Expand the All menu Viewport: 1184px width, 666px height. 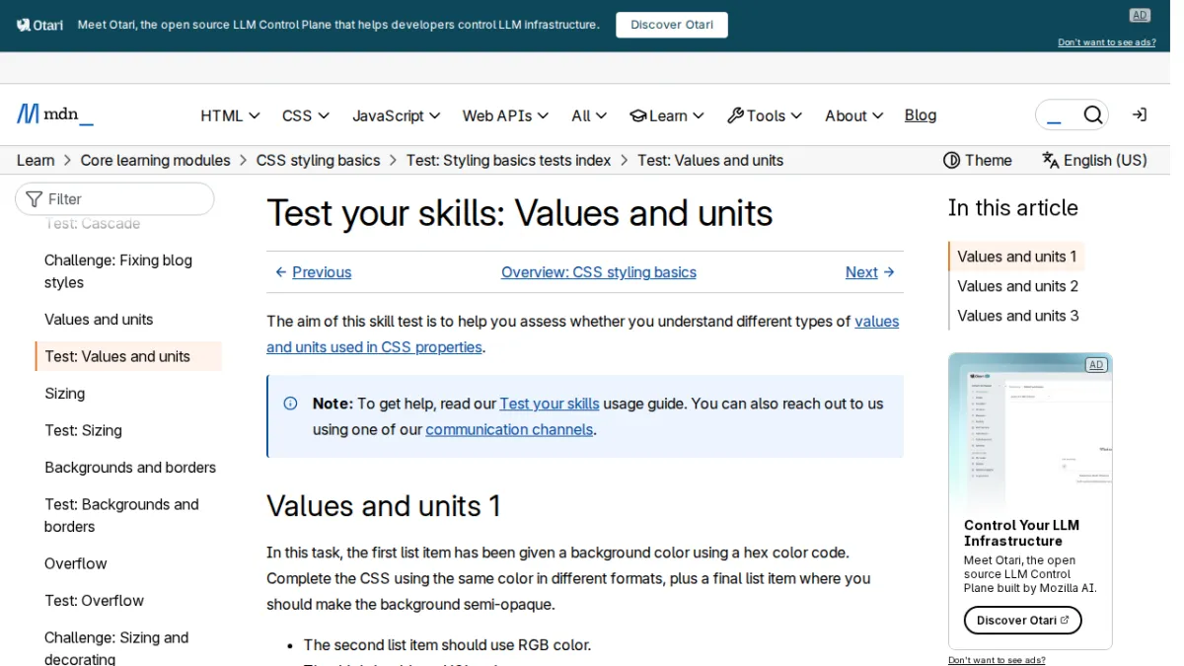click(589, 115)
